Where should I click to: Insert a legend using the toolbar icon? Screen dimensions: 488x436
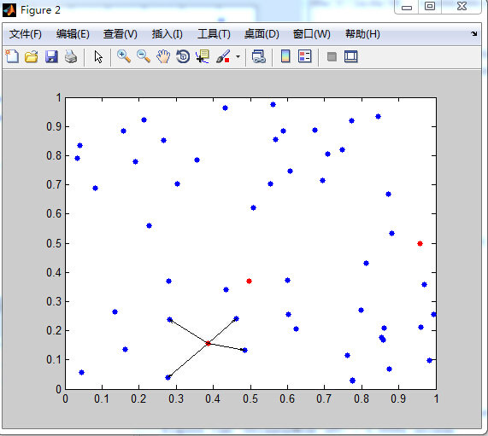pos(305,57)
